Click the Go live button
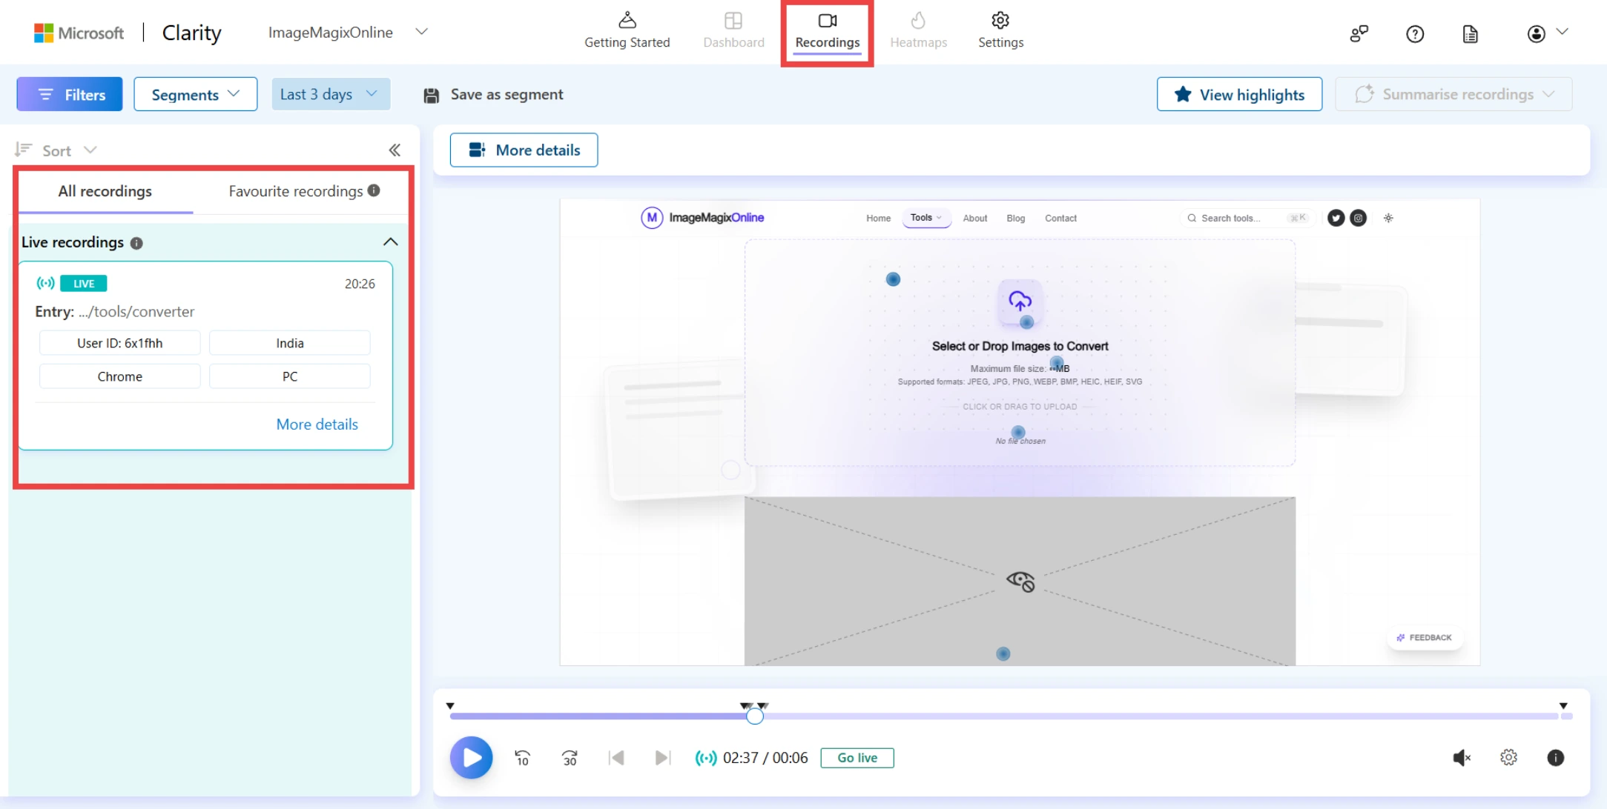The height and width of the screenshot is (809, 1607). (857, 758)
